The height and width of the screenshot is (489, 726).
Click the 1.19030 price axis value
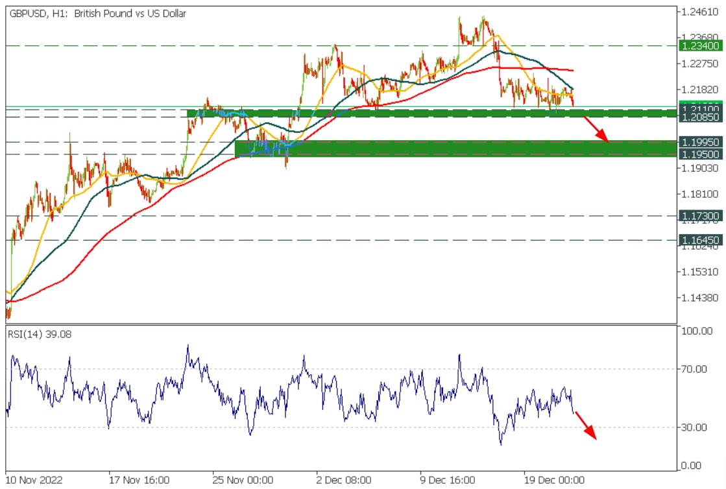pyautogui.click(x=699, y=169)
